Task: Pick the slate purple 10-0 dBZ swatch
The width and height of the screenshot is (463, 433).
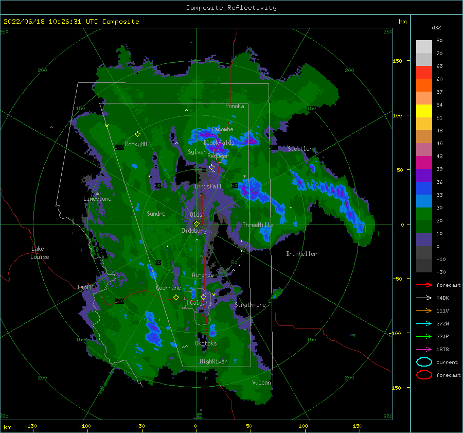Action: pyautogui.click(x=424, y=240)
